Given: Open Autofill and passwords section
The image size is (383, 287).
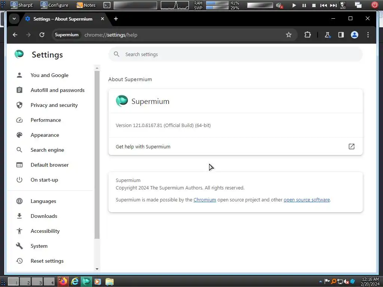Looking at the screenshot, I should [x=57, y=90].
